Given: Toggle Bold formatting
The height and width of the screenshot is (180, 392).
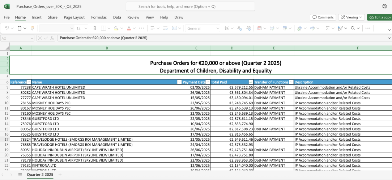Looking at the screenshot, I should pos(95,28).
